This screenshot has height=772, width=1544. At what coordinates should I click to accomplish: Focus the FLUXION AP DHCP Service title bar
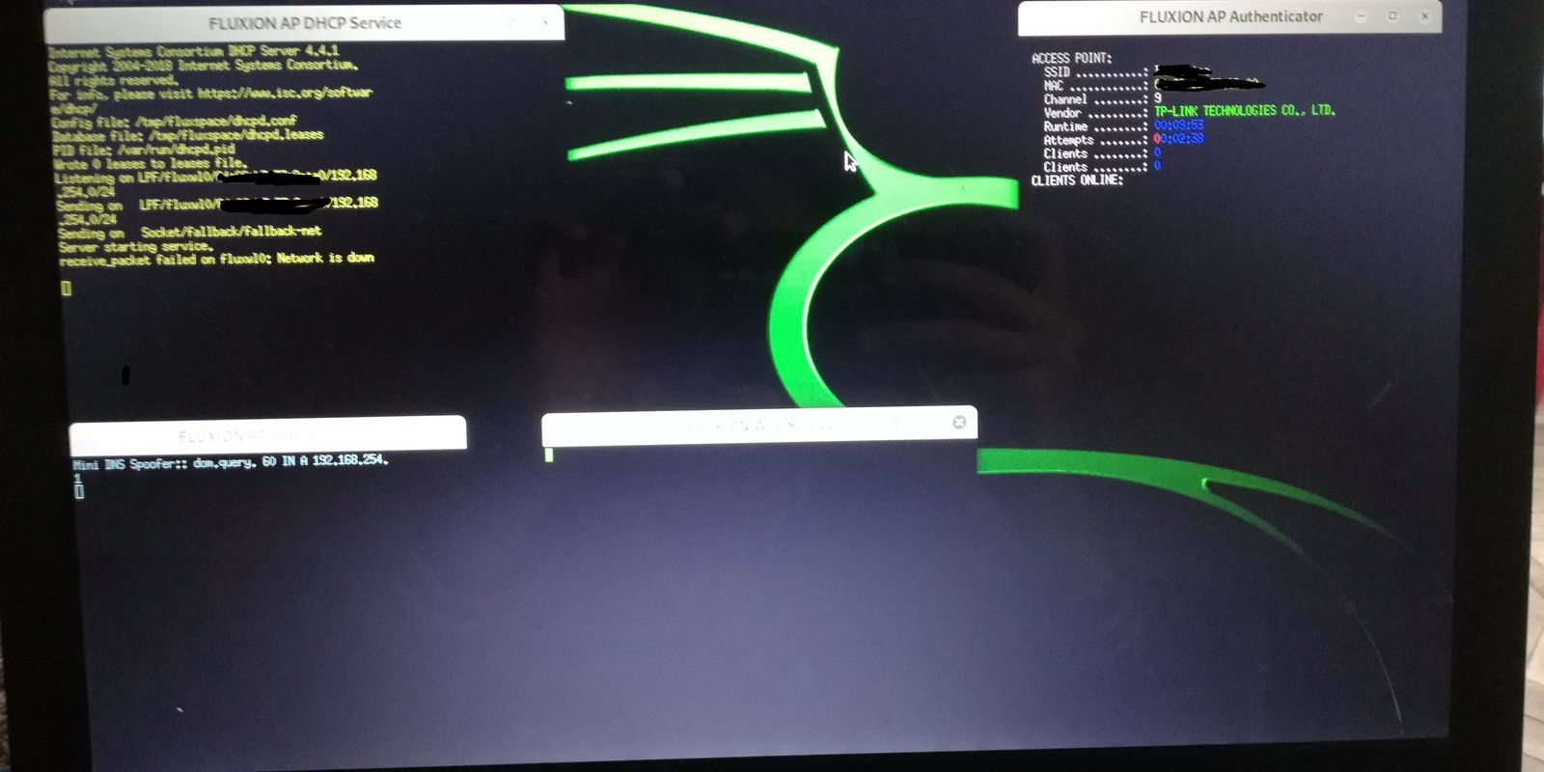point(304,23)
